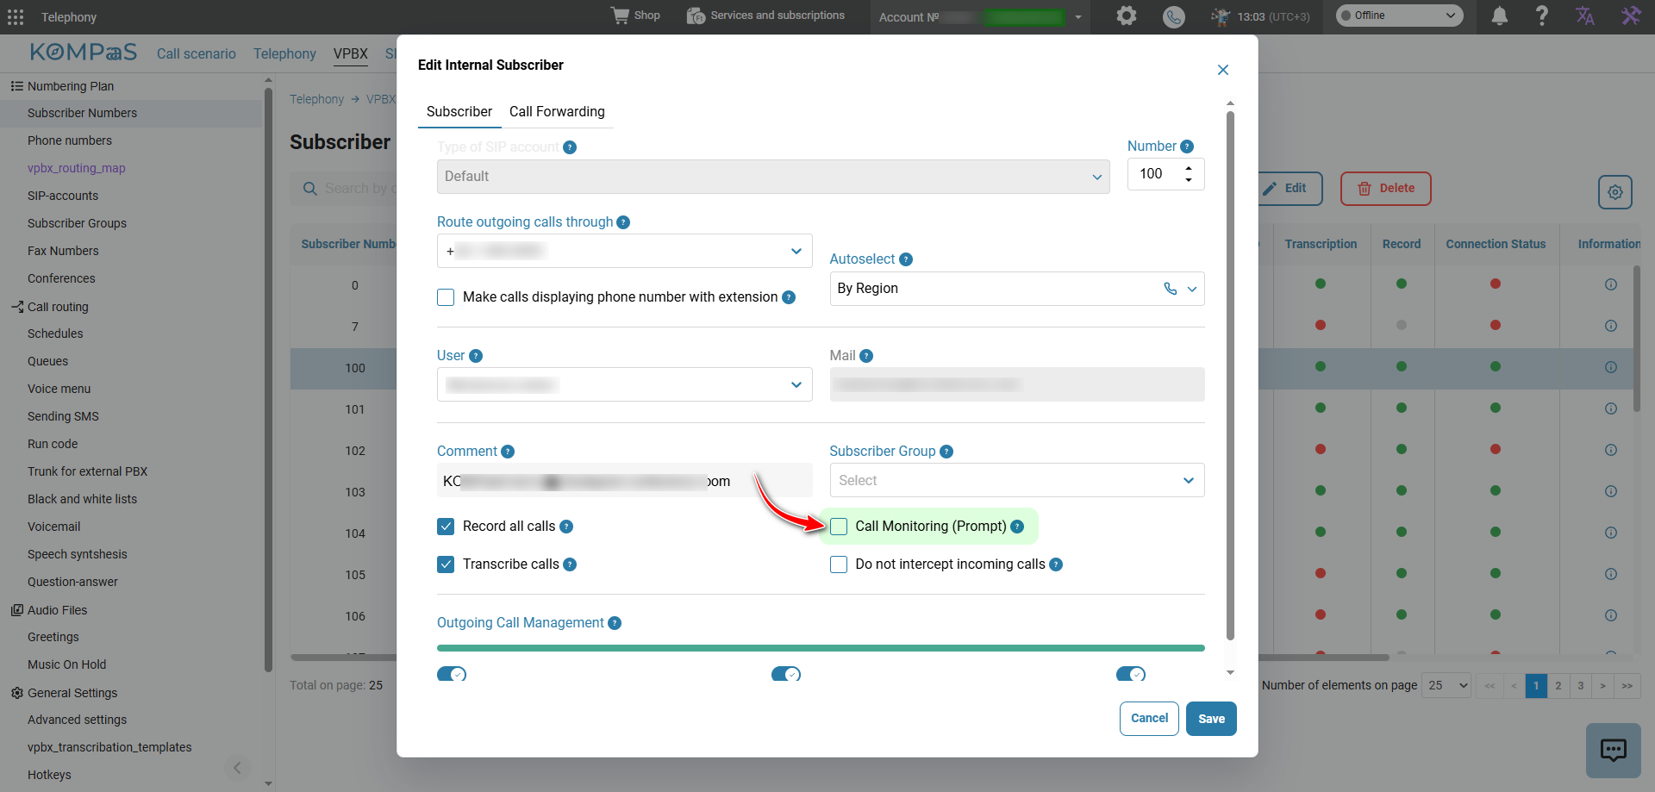Image resolution: width=1655 pixels, height=792 pixels.
Task: Show help for Number field
Action: pyautogui.click(x=1187, y=147)
